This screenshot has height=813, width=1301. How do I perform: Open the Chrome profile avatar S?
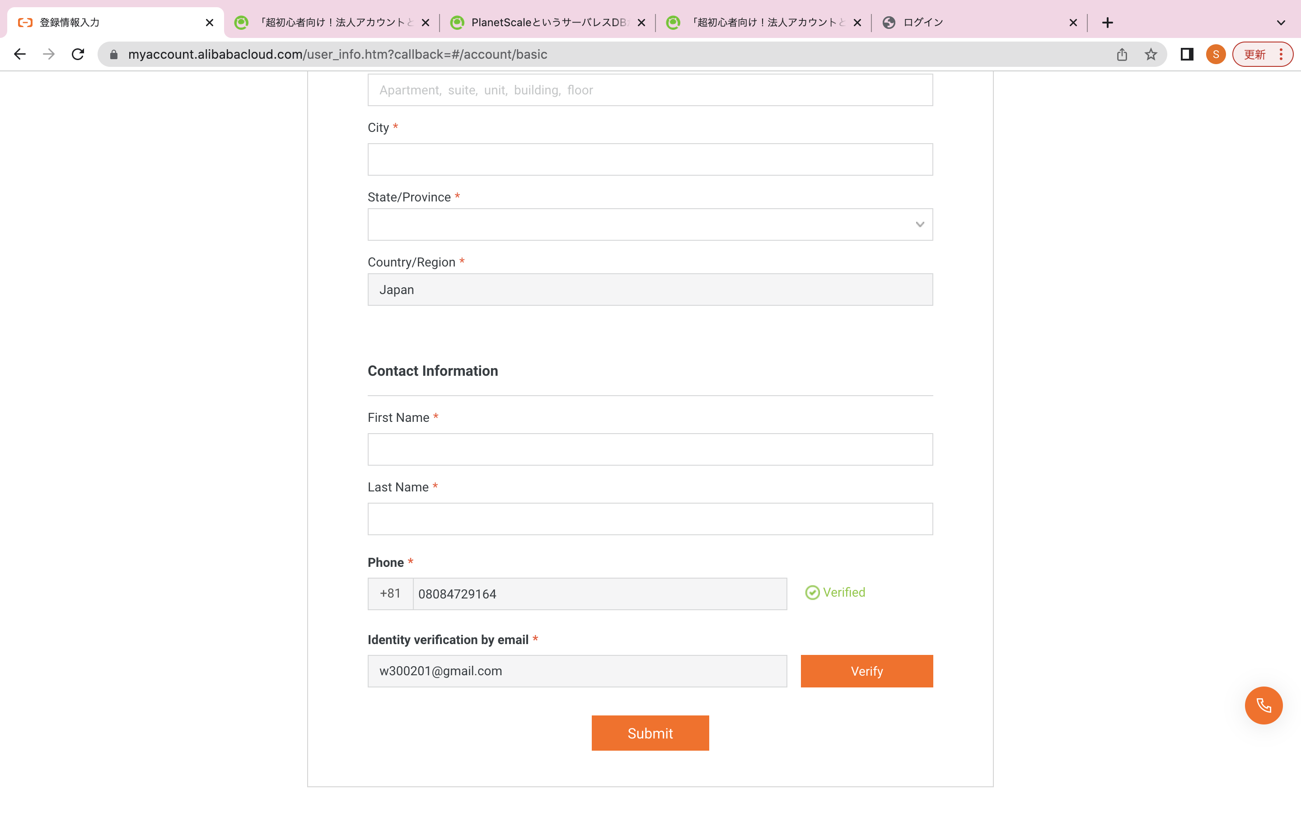[1216, 54]
